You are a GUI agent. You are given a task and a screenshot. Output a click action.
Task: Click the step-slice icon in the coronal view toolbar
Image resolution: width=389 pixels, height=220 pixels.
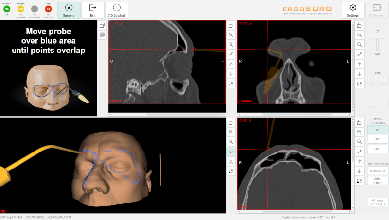coord(360,54)
